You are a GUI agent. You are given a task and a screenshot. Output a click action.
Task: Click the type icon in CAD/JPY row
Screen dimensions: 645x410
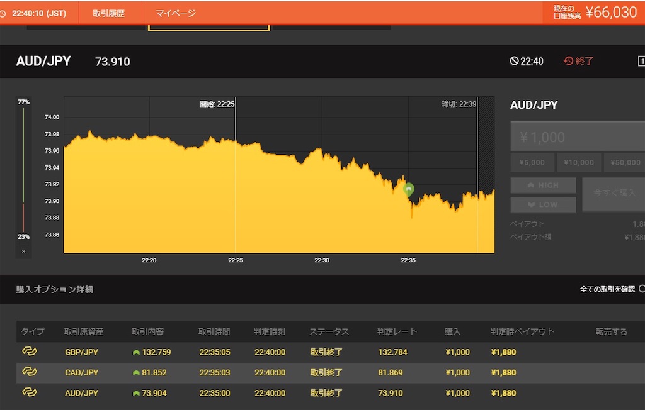pos(29,372)
